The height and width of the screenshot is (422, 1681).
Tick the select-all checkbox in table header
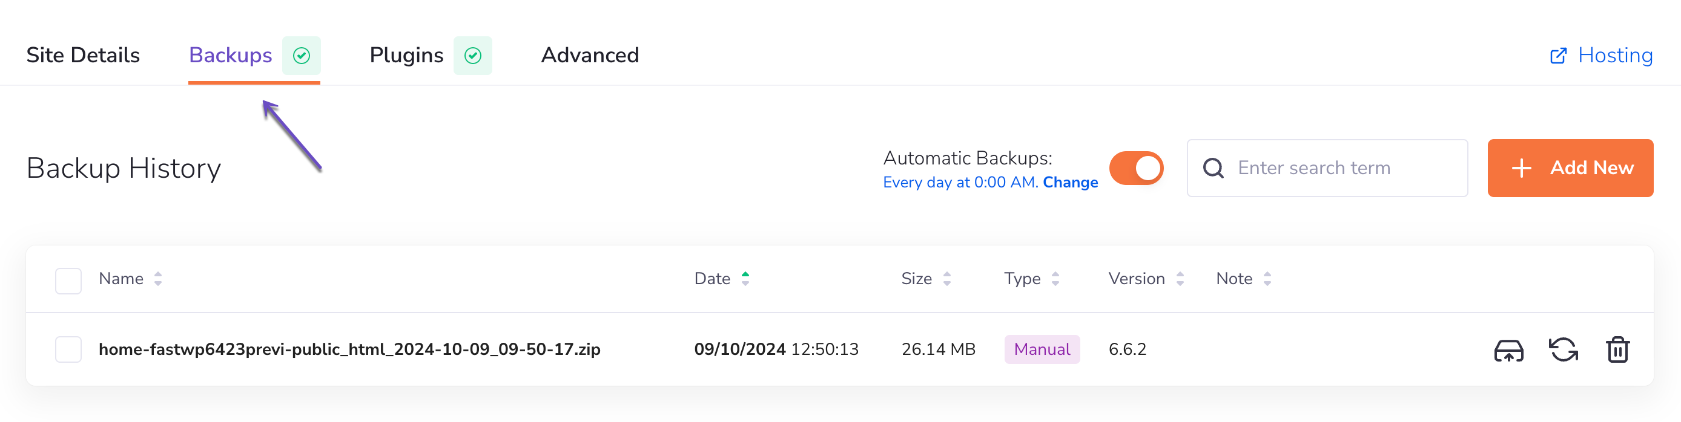(x=68, y=281)
